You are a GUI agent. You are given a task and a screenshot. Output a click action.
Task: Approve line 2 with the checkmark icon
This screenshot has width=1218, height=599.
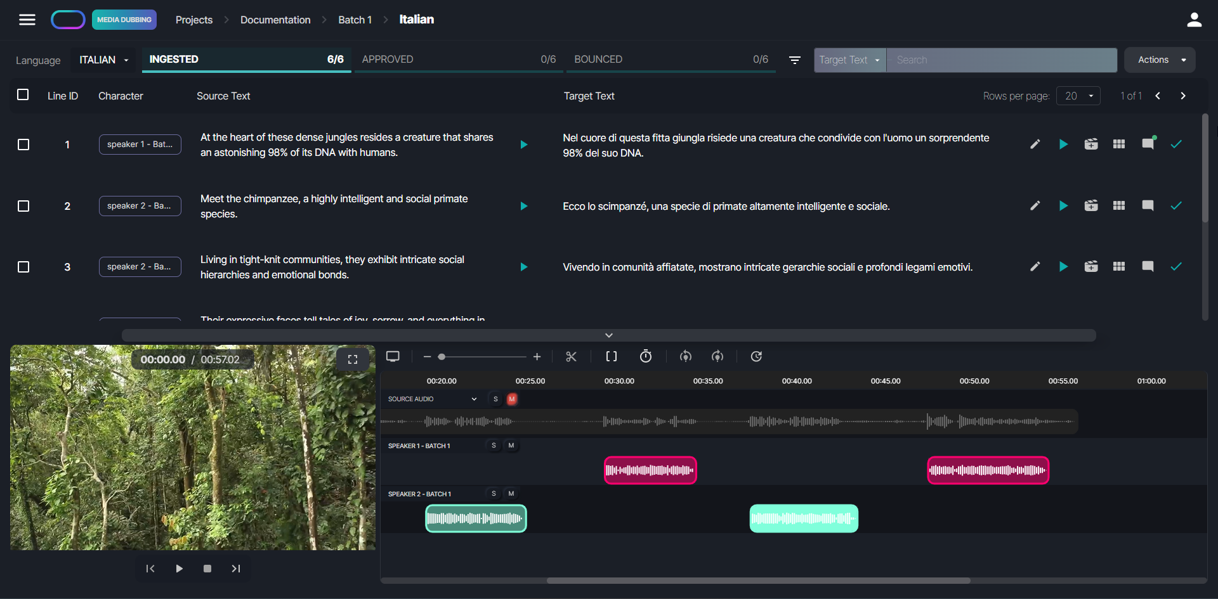[x=1176, y=206]
